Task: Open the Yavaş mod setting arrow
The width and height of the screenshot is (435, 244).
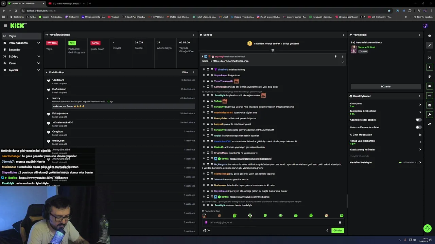Action: (x=420, y=105)
